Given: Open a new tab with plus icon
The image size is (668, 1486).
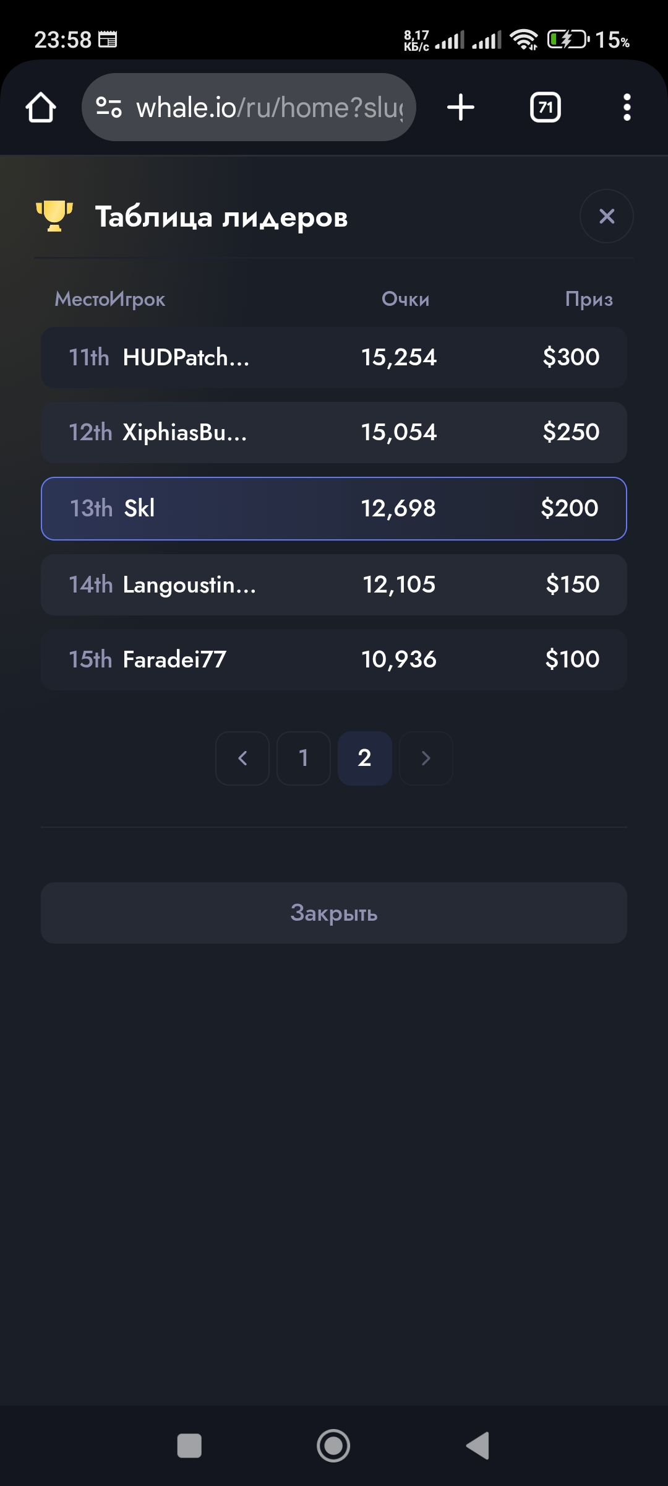Looking at the screenshot, I should (x=461, y=108).
